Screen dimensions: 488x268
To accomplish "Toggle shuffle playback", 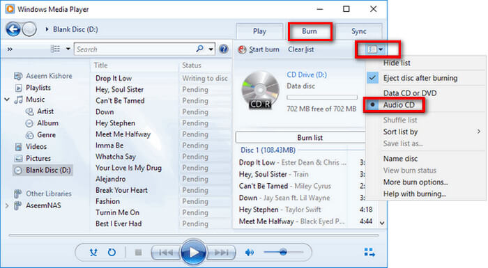I will click(x=93, y=252).
